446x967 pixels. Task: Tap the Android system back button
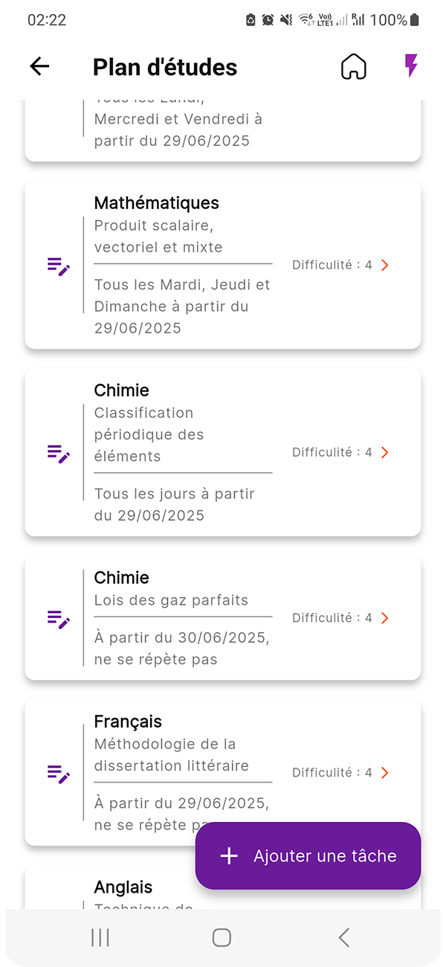click(343, 937)
